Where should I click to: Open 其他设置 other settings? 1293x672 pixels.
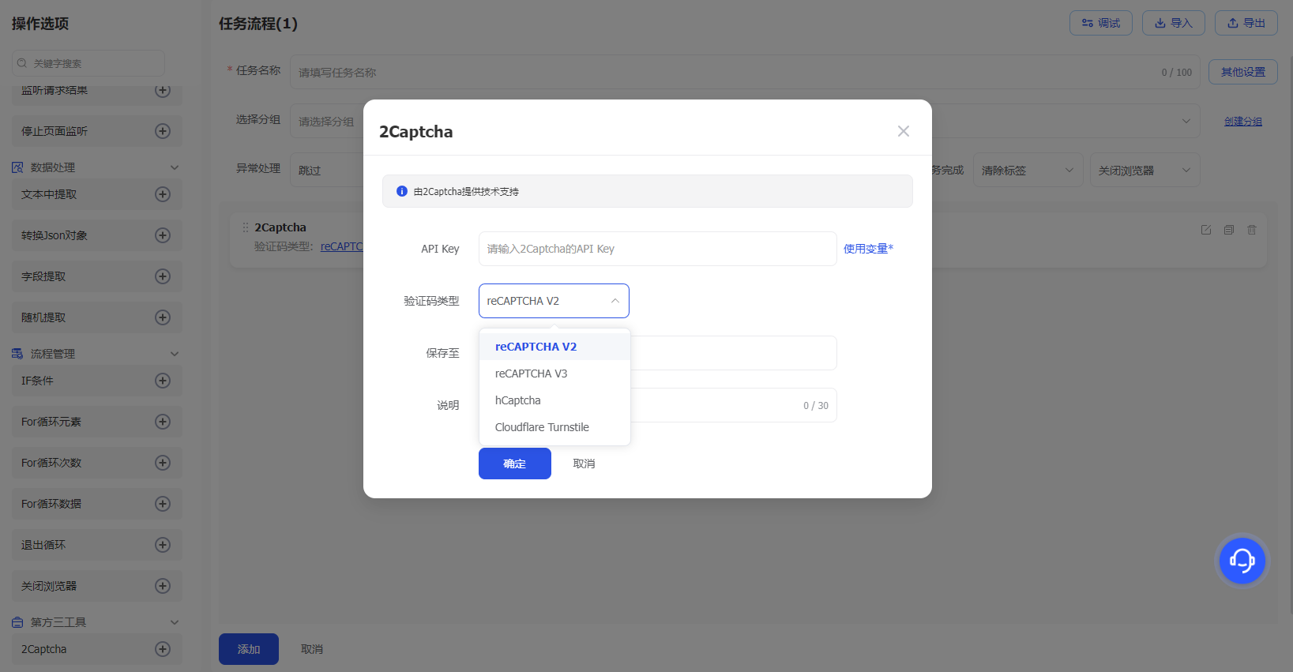click(1243, 72)
